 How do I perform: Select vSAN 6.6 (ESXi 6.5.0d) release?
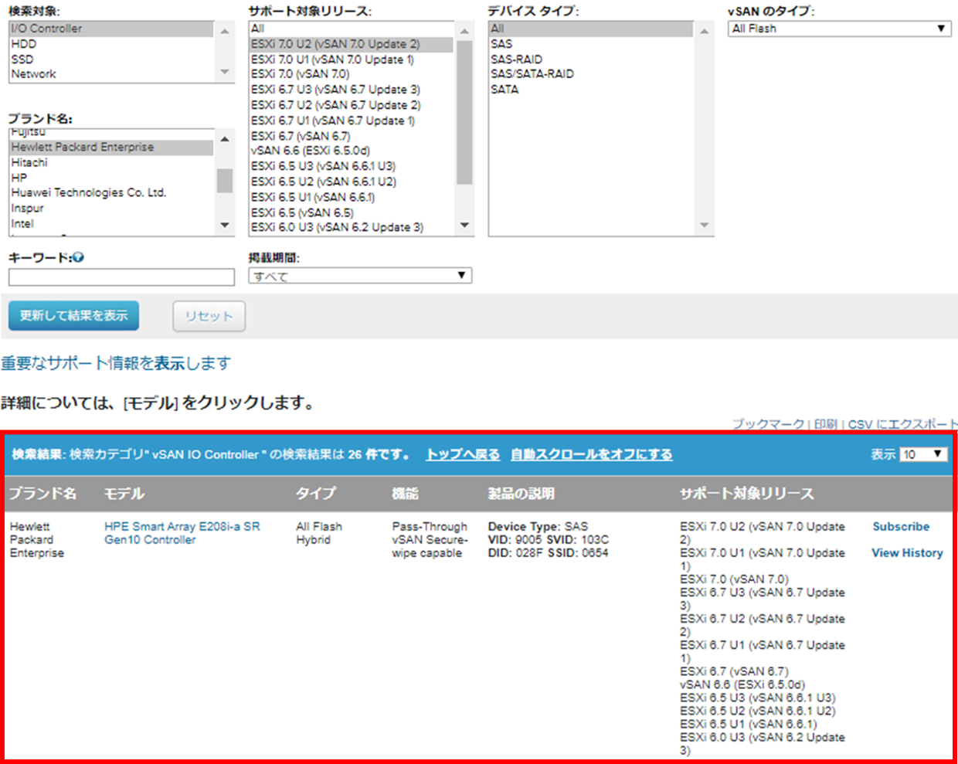point(352,151)
